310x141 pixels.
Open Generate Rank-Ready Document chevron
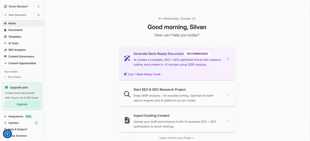coord(228,59)
